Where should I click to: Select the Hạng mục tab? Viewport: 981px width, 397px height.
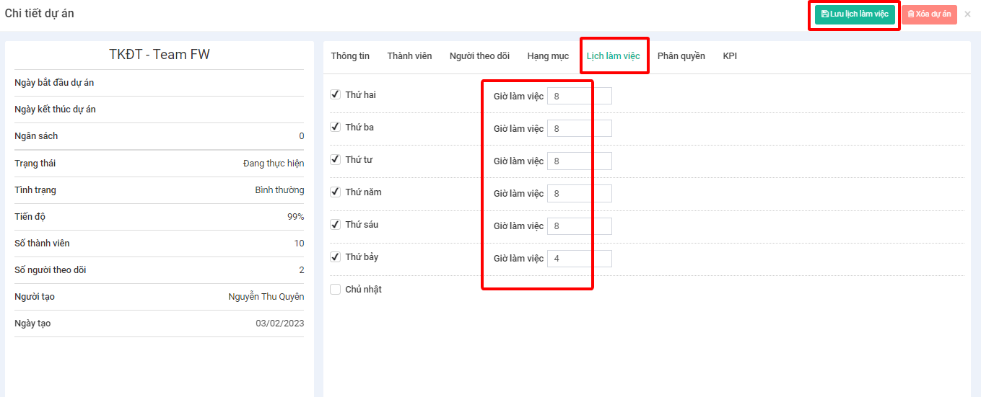tap(548, 56)
